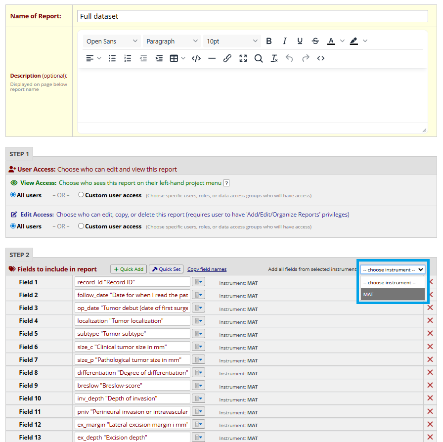
Task: Choose MAT from the instrument list
Action: pos(393,295)
